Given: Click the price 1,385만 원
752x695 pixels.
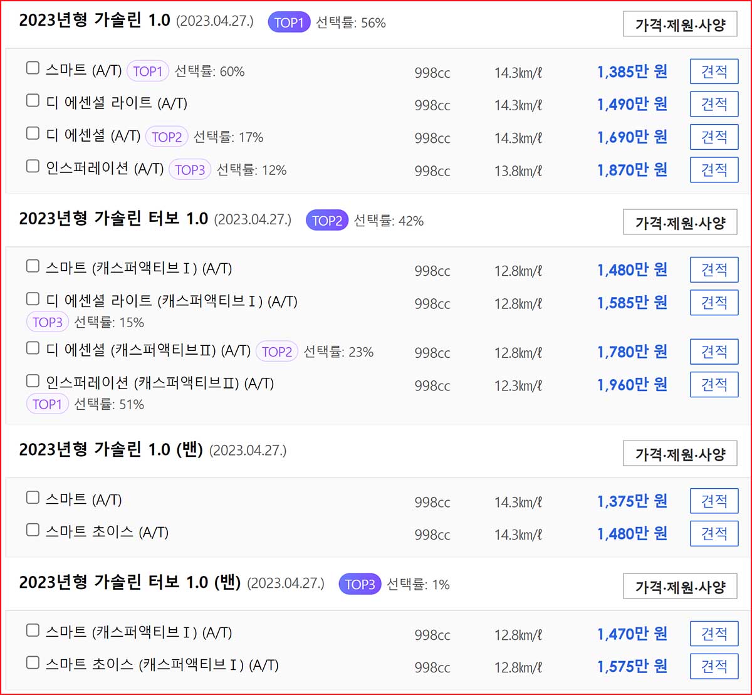Looking at the screenshot, I should (632, 71).
